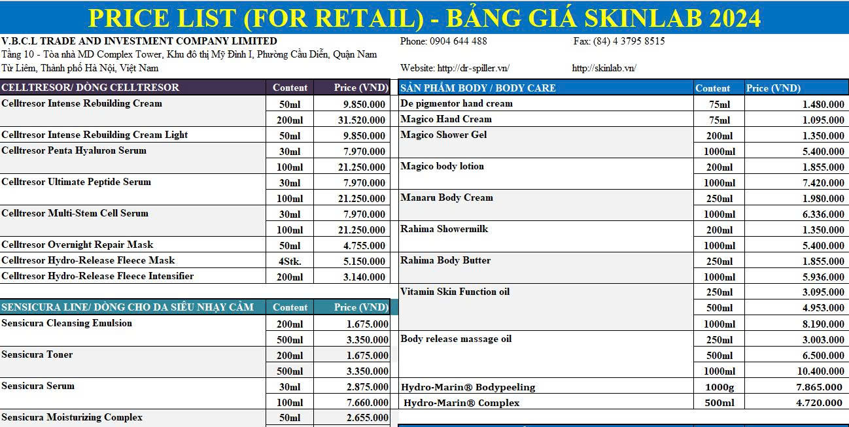Select the V.B.C.L company name cell
The width and height of the screenshot is (849, 427).
[x=139, y=41]
